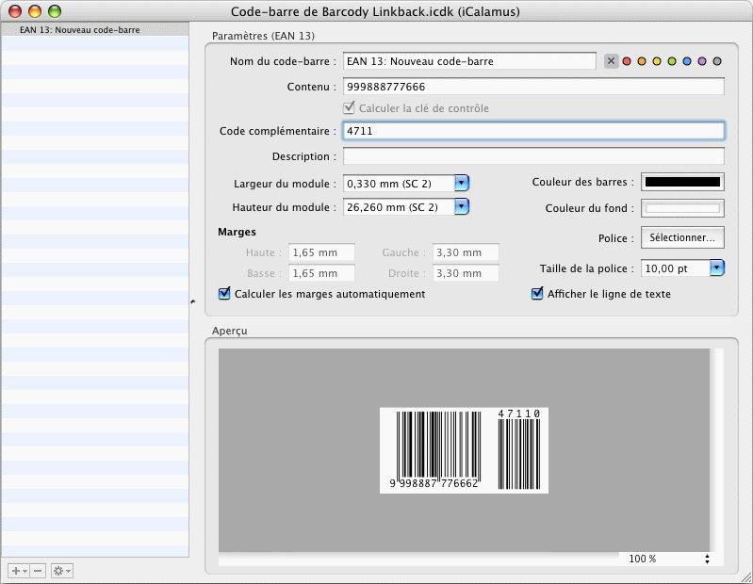
Task: Click the empty Description field
Action: click(533, 156)
